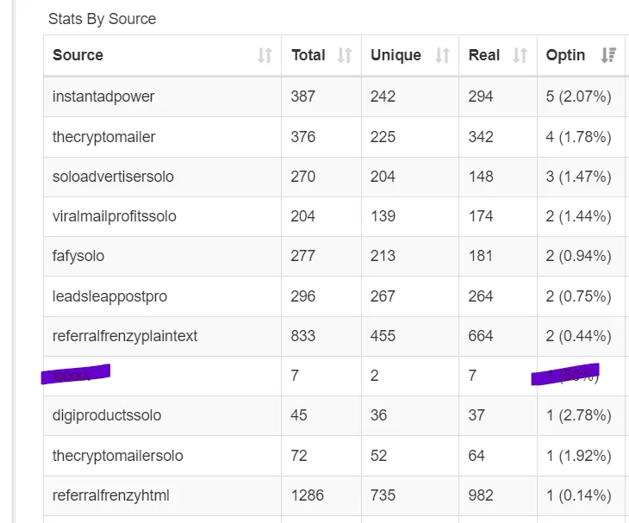Click the sort arrows beside Total

click(x=344, y=56)
